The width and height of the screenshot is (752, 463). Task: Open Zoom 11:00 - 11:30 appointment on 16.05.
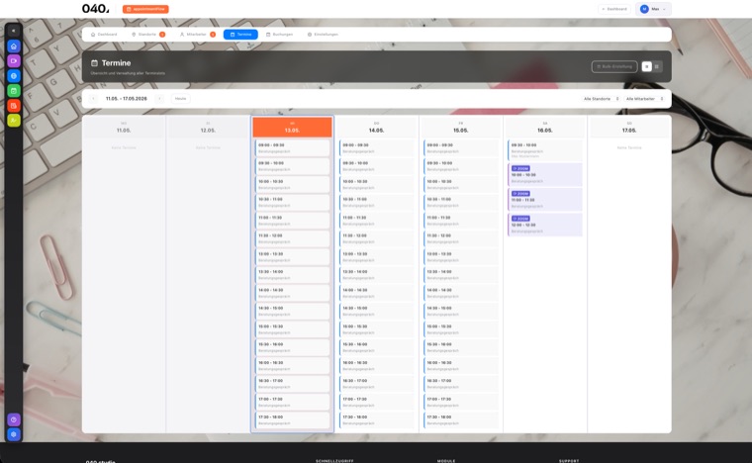point(545,200)
